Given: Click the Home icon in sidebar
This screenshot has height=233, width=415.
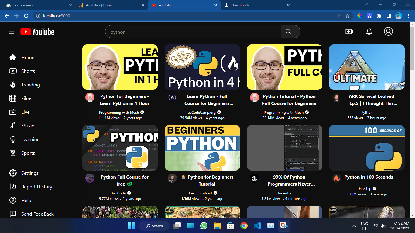Looking at the screenshot, I should (13, 57).
